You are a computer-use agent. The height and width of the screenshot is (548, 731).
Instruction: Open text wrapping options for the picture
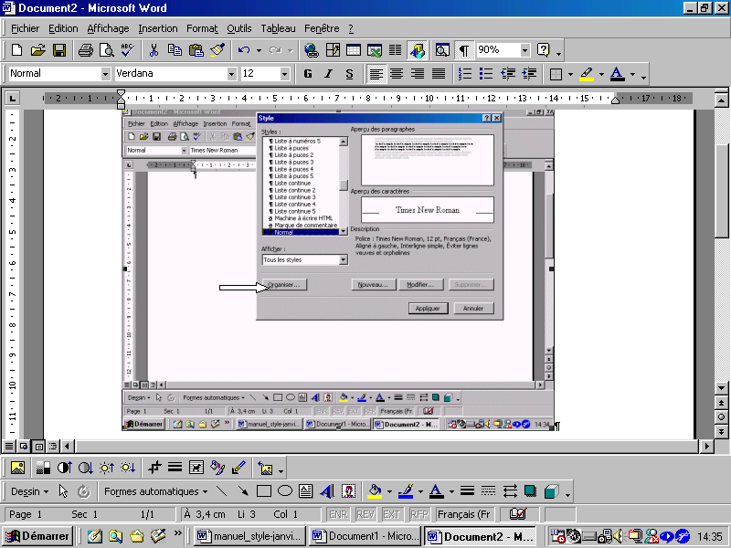196,468
